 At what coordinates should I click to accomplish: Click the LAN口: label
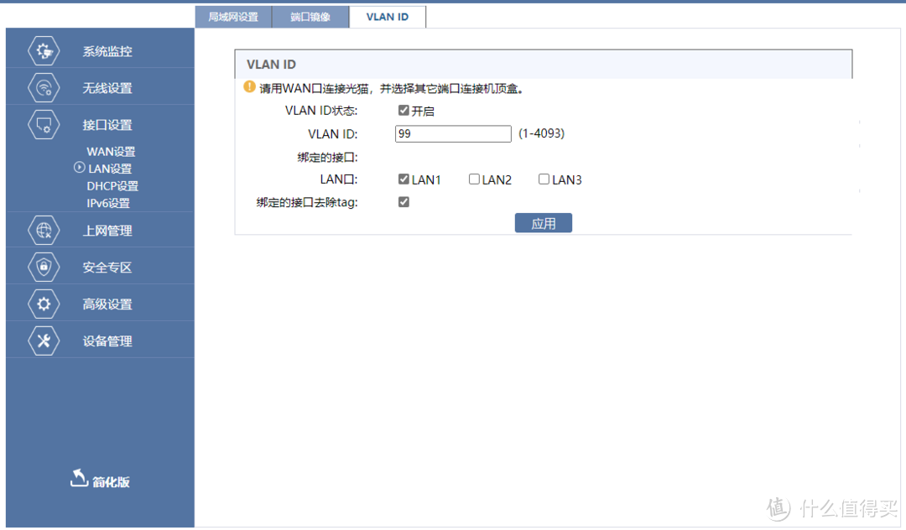coord(339,179)
